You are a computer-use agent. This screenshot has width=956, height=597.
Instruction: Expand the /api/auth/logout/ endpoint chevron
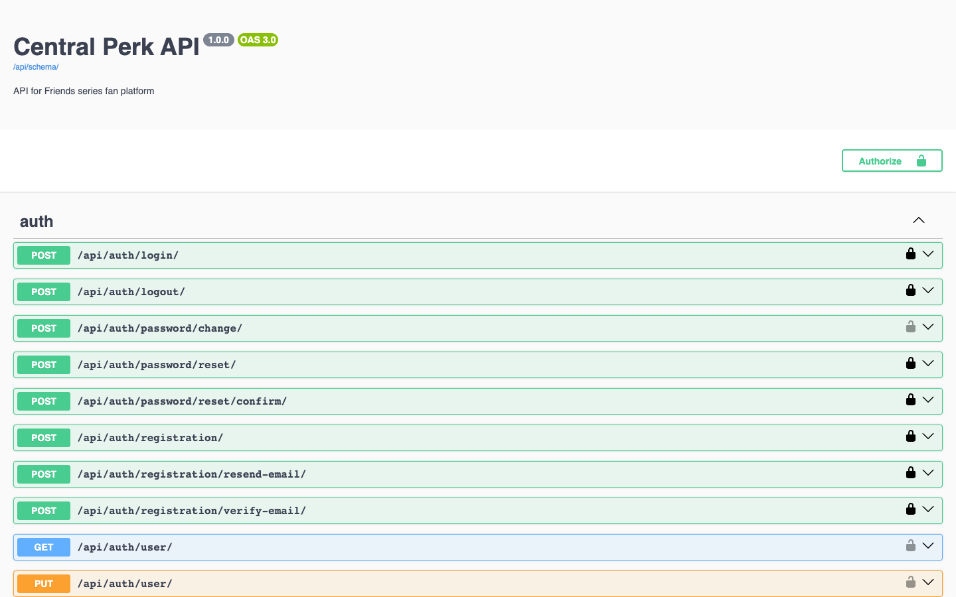[928, 291]
